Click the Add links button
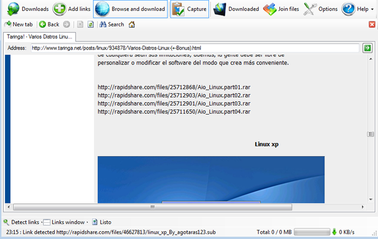Image resolution: width=378 pixels, height=239 pixels. point(72,9)
